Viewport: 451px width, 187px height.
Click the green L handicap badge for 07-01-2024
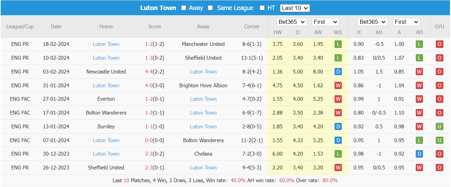(419, 140)
